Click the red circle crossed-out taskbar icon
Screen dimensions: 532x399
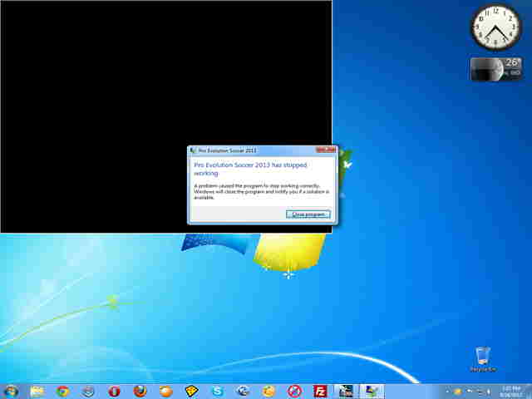(294, 392)
